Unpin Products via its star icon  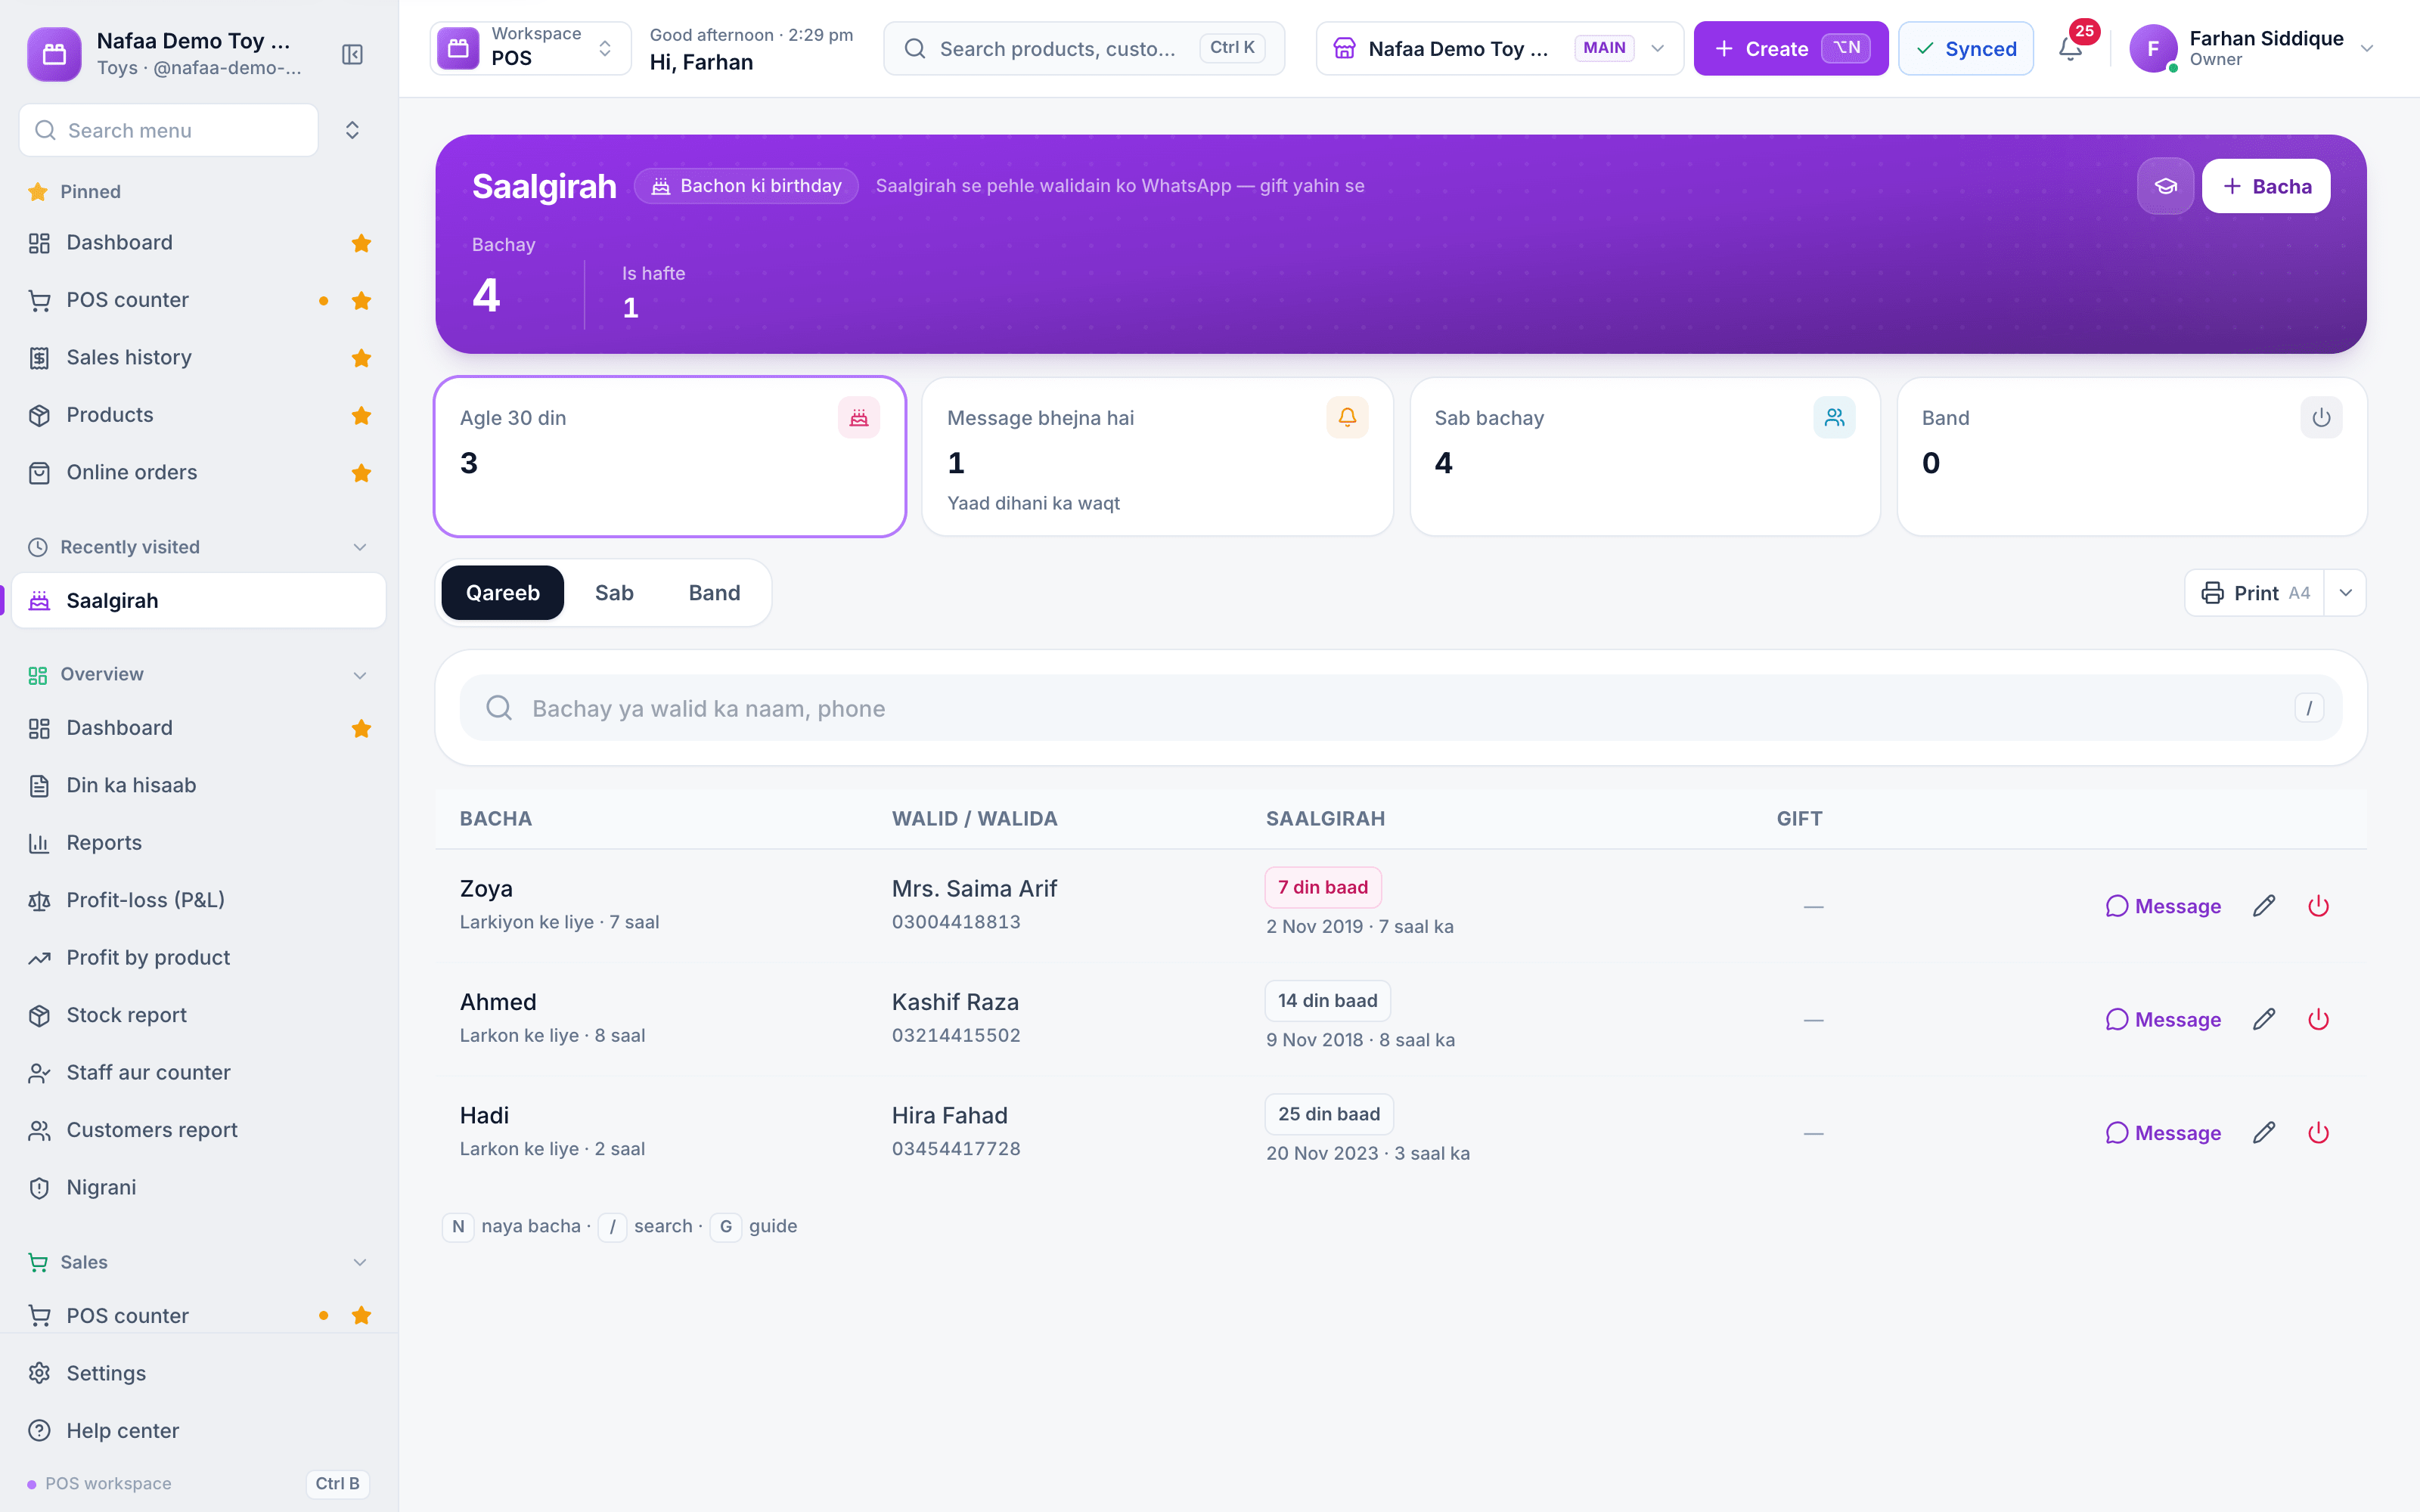pos(362,415)
